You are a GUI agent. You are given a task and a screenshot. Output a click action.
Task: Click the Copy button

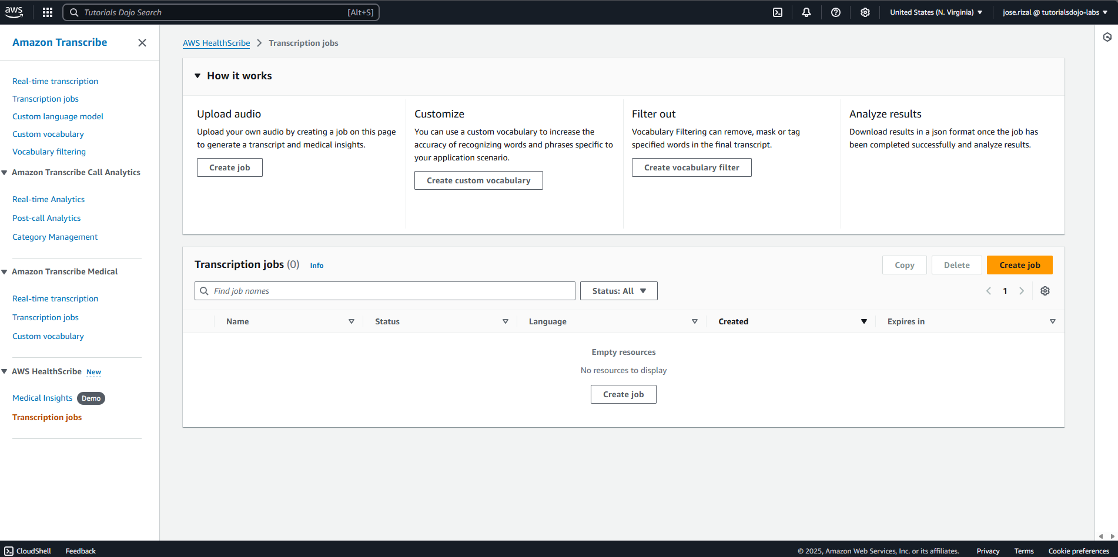pyautogui.click(x=905, y=265)
